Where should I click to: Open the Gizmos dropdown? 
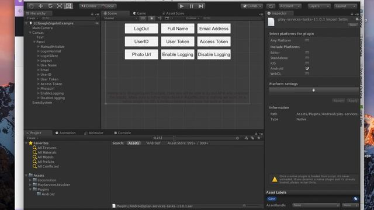(193, 18)
